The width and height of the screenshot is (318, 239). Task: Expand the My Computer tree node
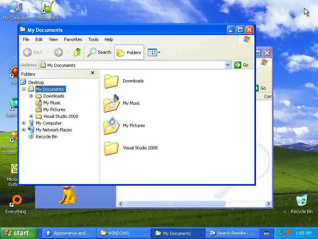[24, 123]
